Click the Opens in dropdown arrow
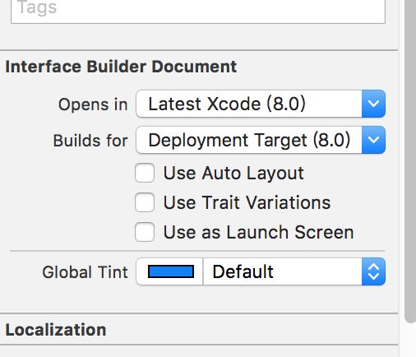 coord(373,104)
